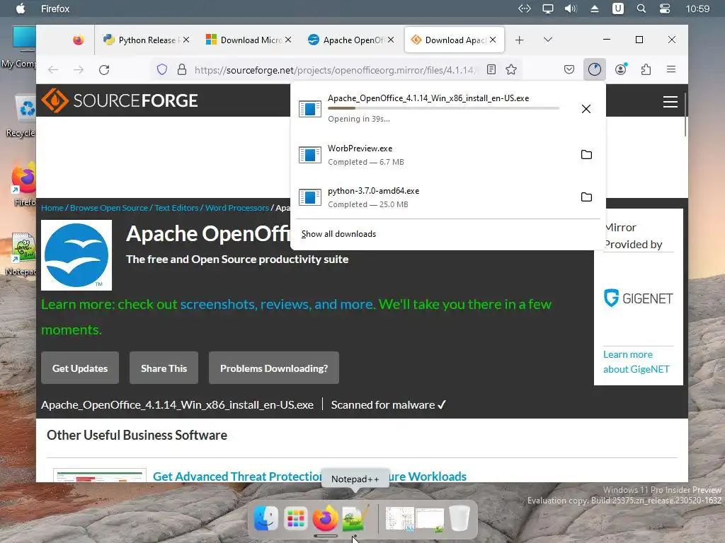Open the Recycle Bin desktop icon

point(21,116)
